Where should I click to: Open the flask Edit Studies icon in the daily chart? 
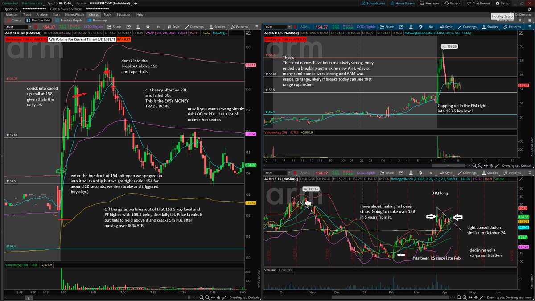(411, 173)
